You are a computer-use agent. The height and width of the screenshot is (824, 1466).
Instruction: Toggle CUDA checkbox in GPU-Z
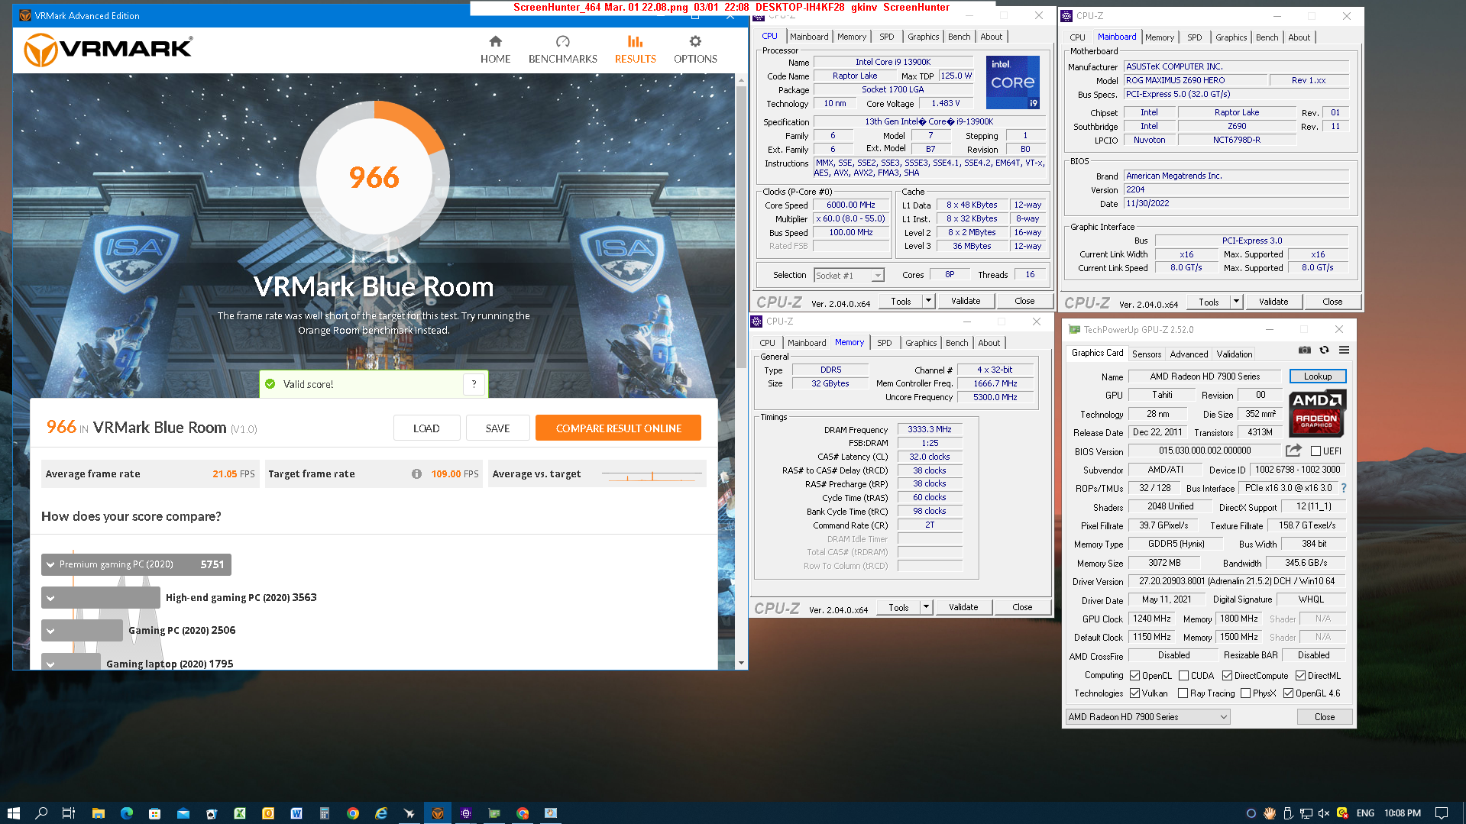click(1184, 675)
